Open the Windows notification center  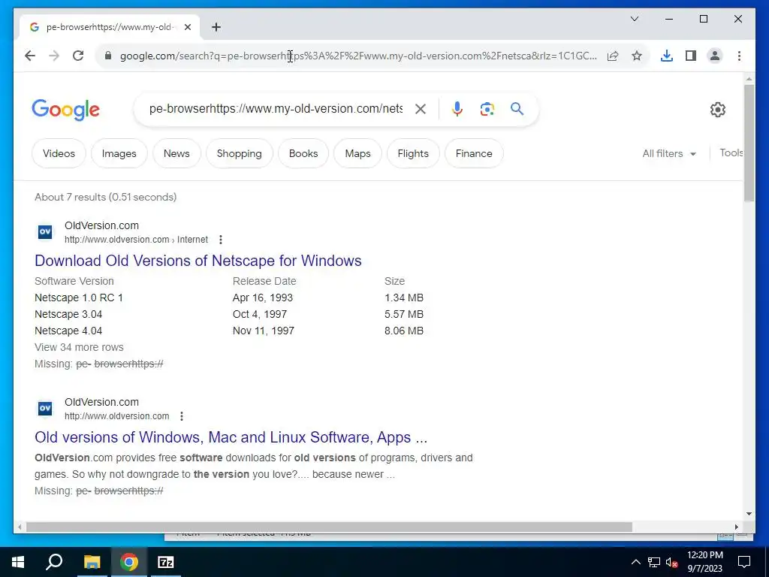coord(744,562)
